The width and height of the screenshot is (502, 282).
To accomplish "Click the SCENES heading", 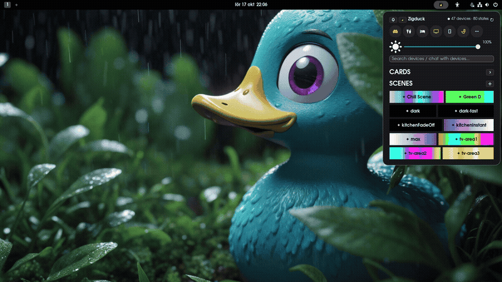I will (401, 83).
